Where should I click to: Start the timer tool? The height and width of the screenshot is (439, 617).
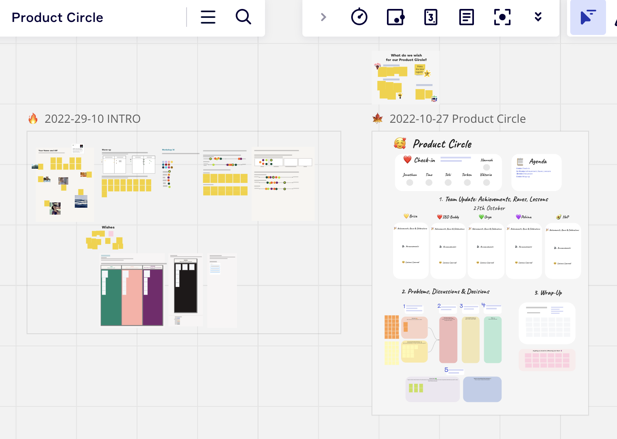point(359,17)
